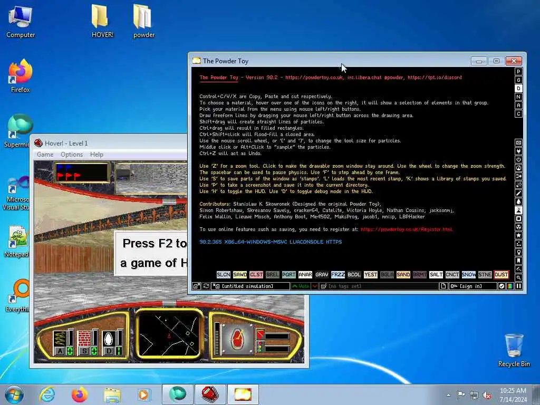Pick the light blue FRZZ element swatch
The width and height of the screenshot is (540, 405).
(338, 274)
